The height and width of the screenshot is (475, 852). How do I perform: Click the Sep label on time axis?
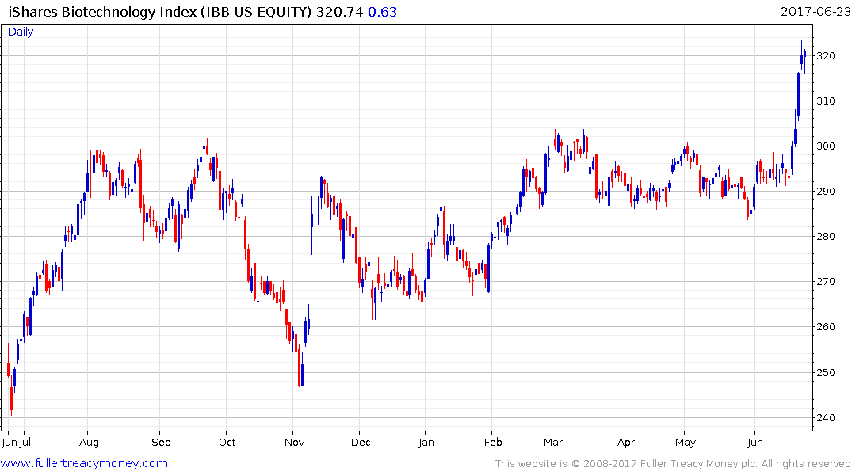(161, 443)
